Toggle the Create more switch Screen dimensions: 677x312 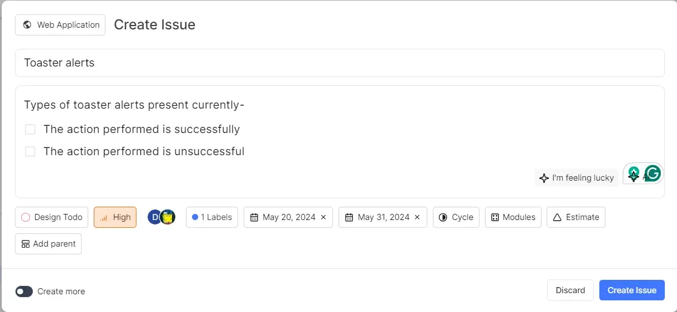(24, 291)
